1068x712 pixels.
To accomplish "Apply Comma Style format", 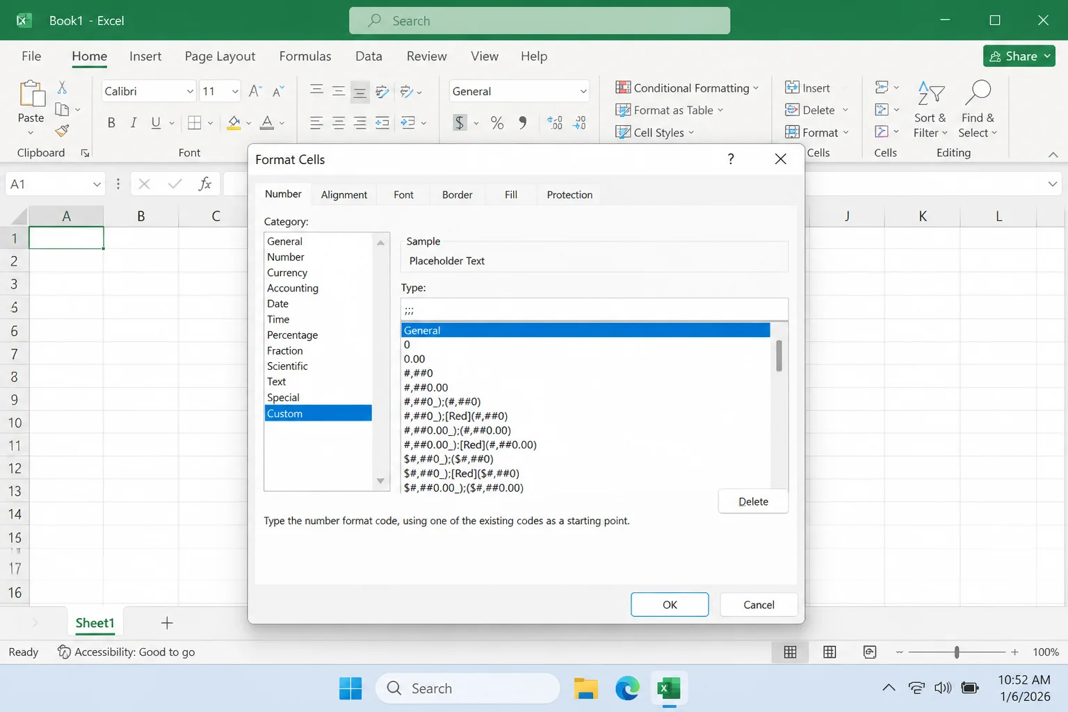I will tap(522, 123).
